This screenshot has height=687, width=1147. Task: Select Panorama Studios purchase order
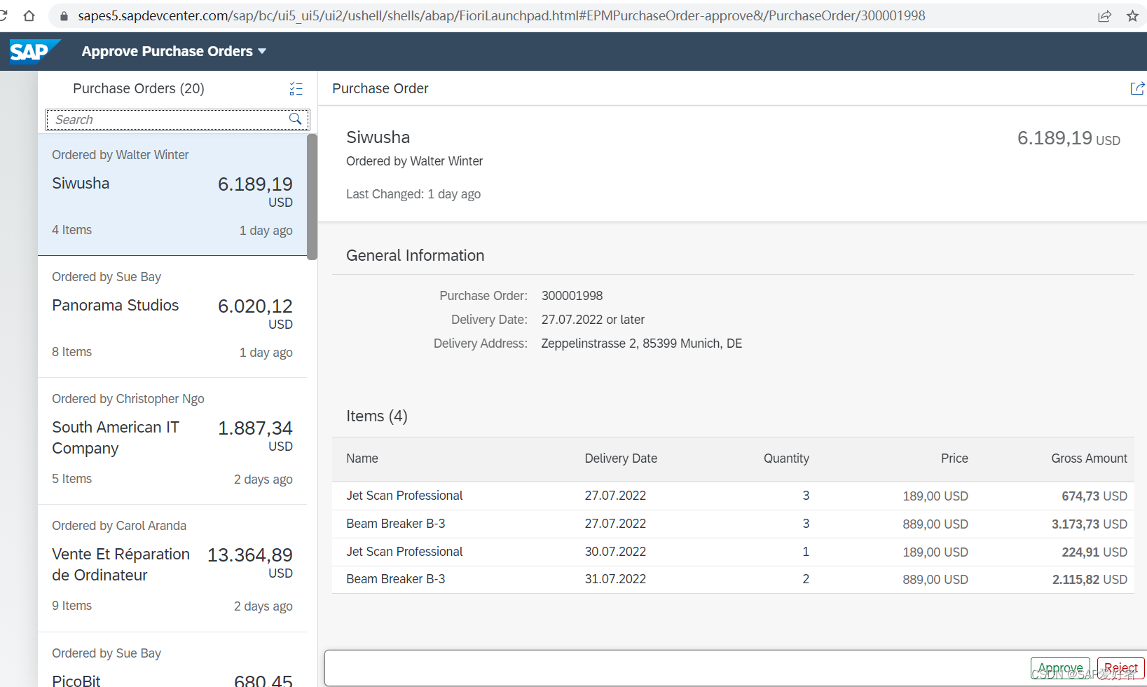coord(172,317)
